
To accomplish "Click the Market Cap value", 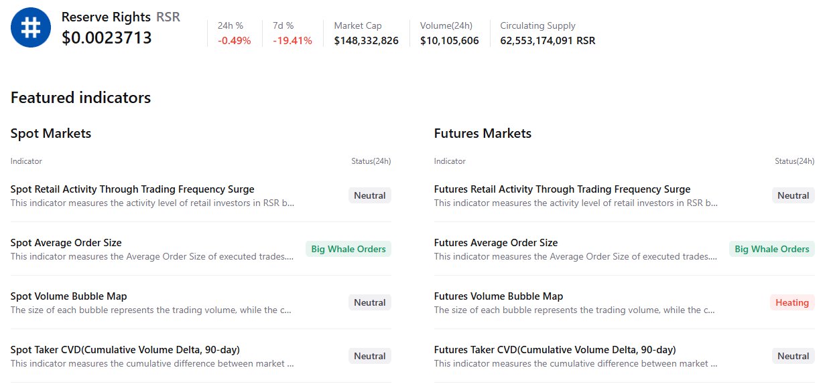I will pos(366,40).
